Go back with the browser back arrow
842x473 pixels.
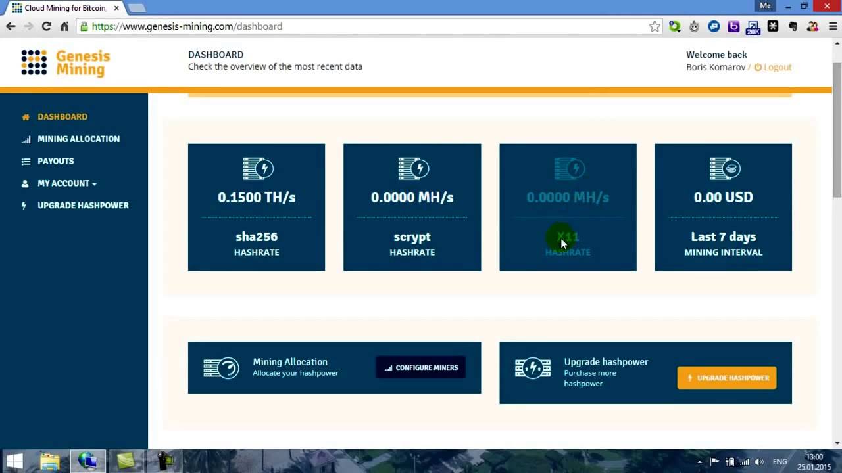click(11, 26)
